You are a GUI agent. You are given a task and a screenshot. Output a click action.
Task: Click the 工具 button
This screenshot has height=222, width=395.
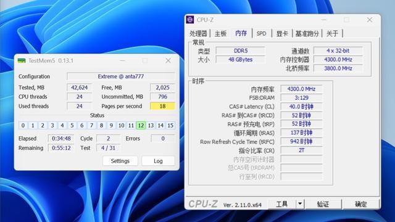[281, 204]
